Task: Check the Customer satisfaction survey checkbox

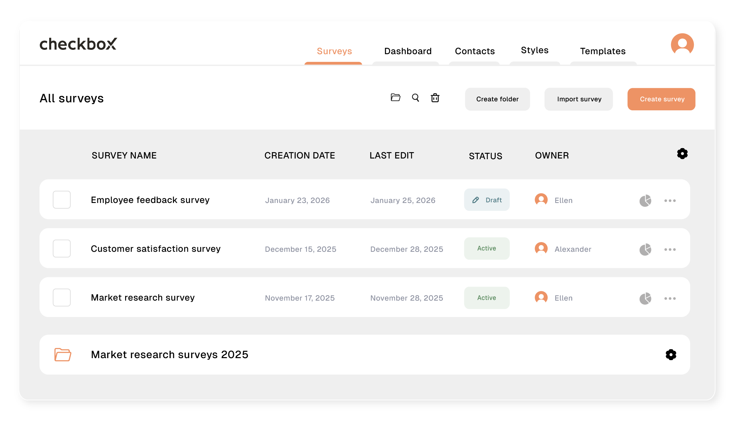Action: pos(62,248)
